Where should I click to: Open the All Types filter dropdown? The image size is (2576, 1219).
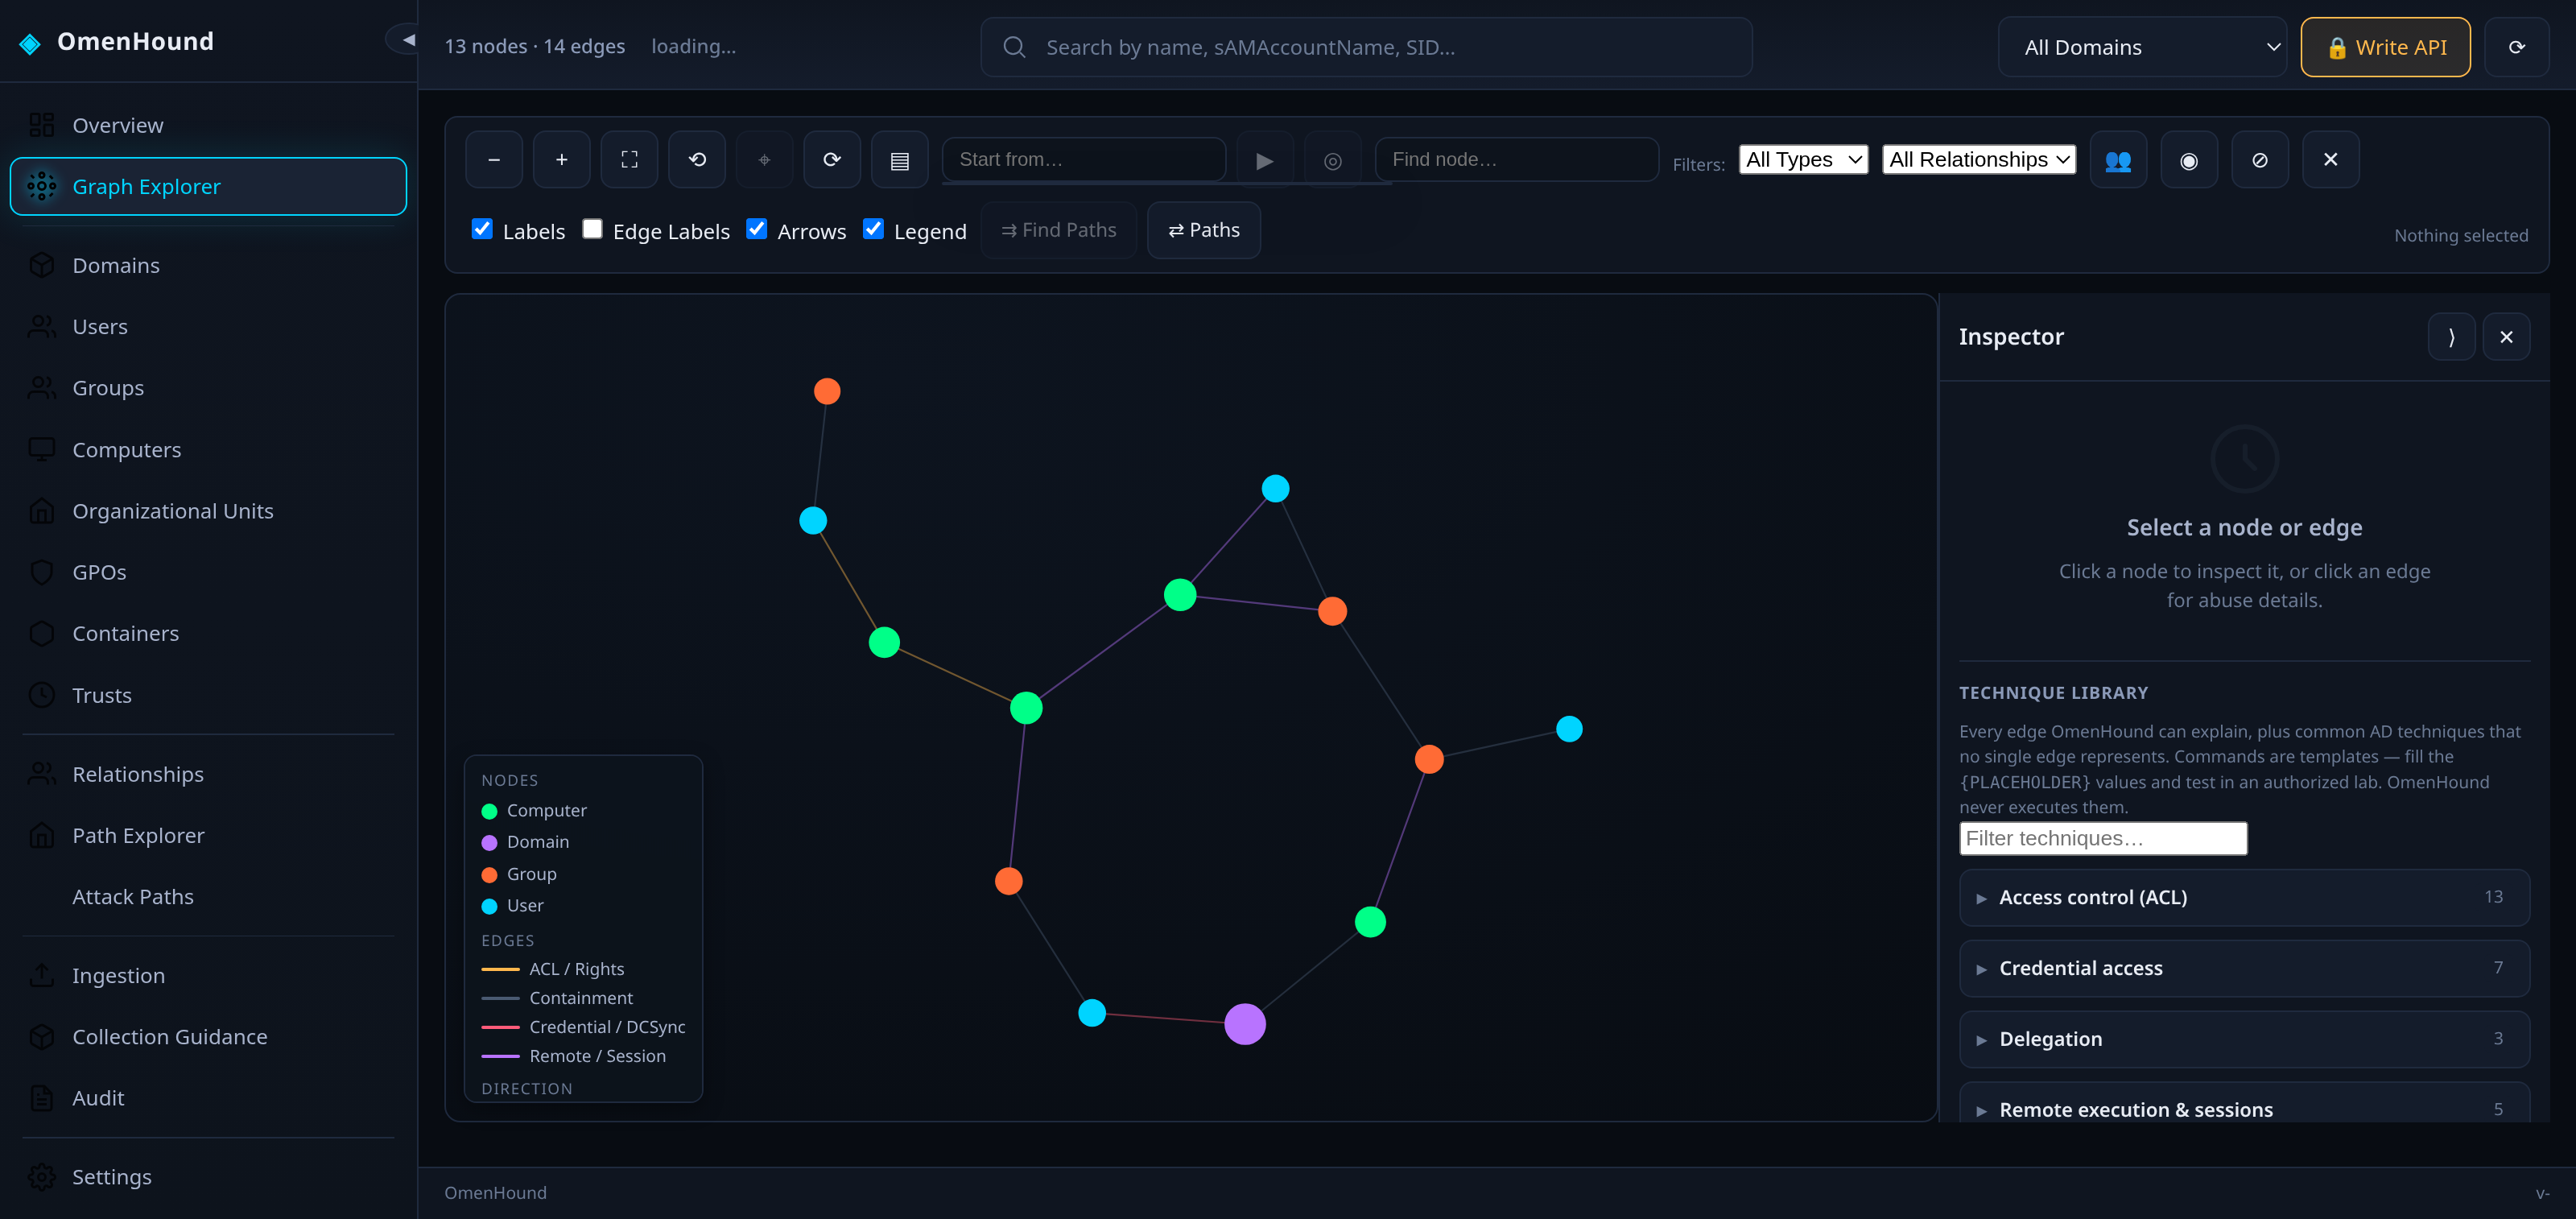tap(1803, 160)
